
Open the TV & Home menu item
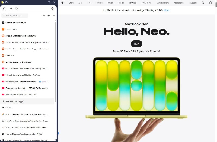(146, 3)
